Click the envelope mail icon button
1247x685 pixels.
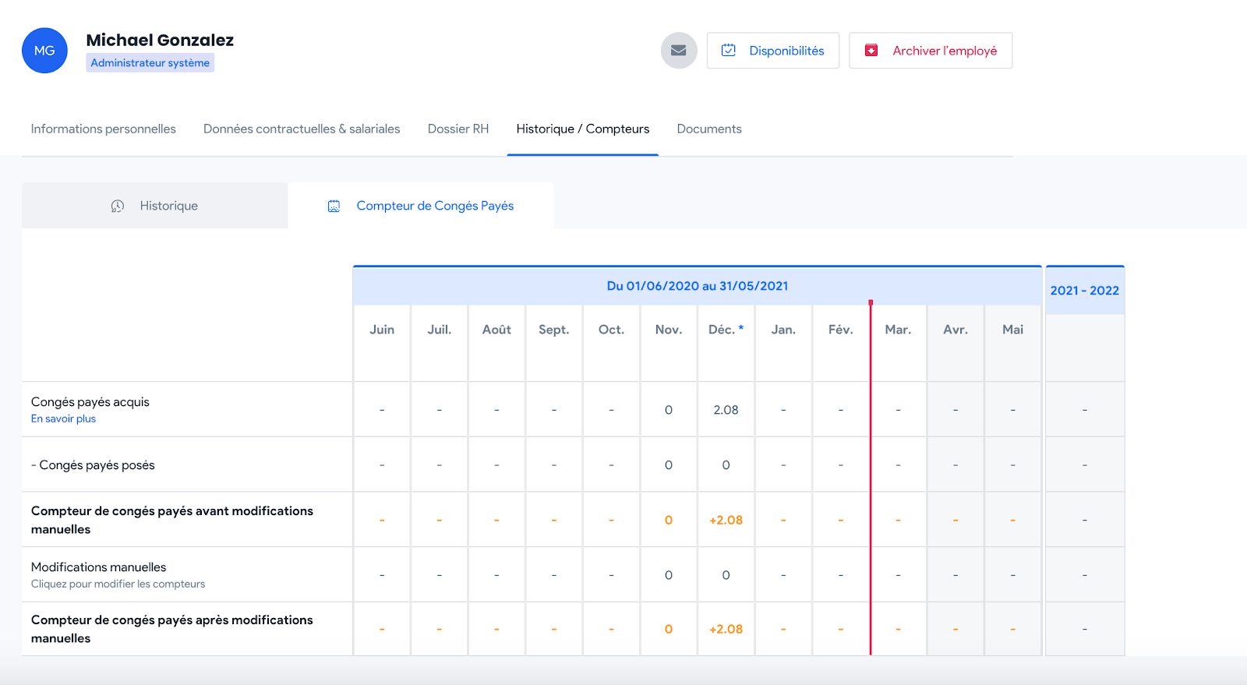coord(679,51)
